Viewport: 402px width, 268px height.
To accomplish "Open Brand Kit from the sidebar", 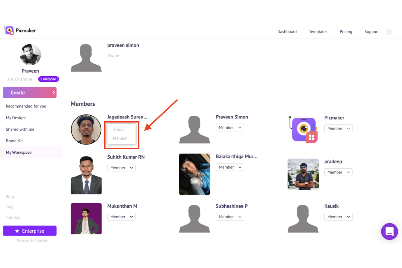I will click(14, 141).
